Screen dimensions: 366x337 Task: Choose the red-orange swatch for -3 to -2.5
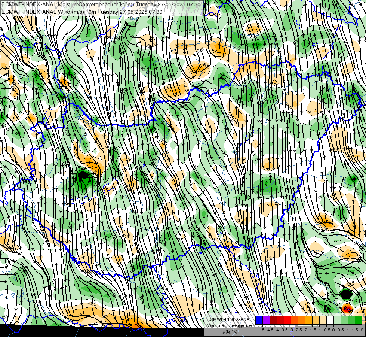pyautogui.click(x=295, y=321)
